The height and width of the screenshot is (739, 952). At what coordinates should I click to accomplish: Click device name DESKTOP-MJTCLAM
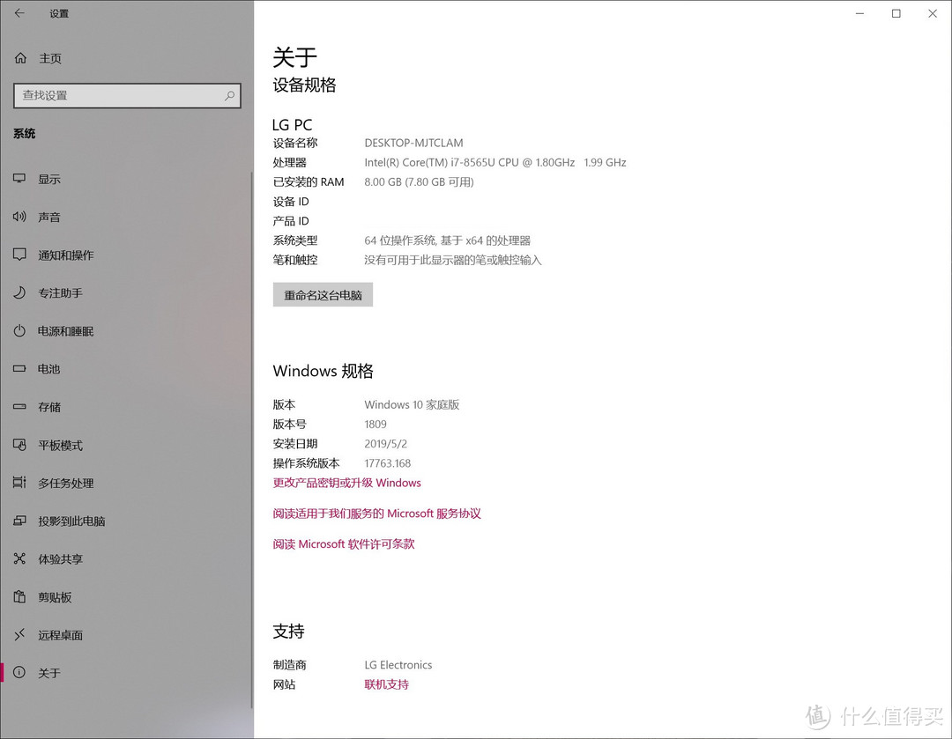click(x=413, y=143)
